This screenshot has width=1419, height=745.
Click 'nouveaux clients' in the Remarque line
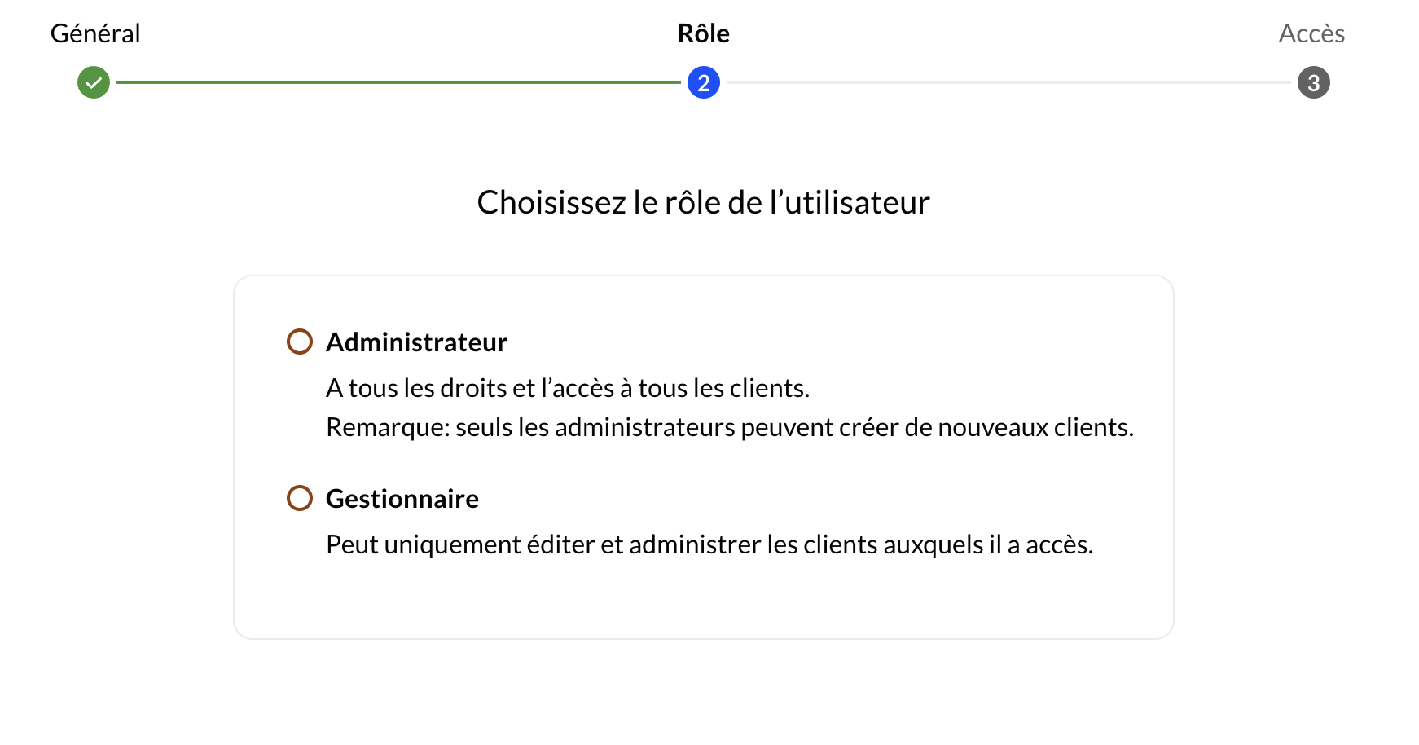tap(1035, 427)
